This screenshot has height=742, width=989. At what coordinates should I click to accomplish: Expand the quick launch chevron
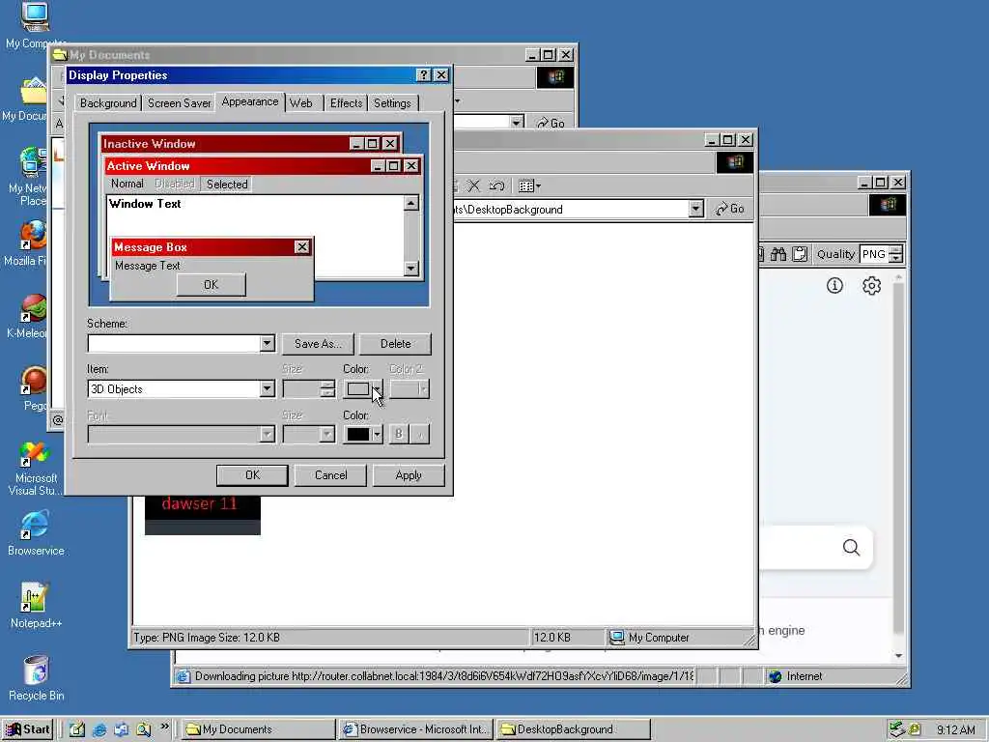tap(164, 727)
